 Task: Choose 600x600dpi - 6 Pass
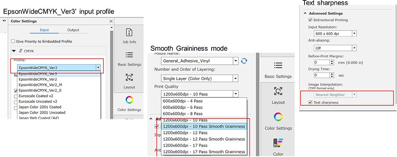[x=204, y=107]
